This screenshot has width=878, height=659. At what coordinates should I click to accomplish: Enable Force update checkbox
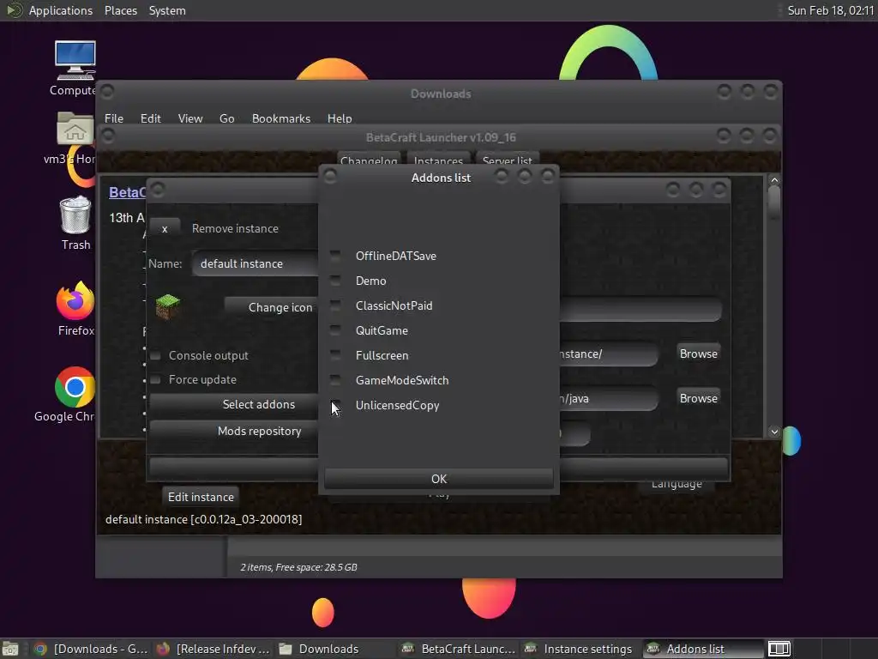156,380
